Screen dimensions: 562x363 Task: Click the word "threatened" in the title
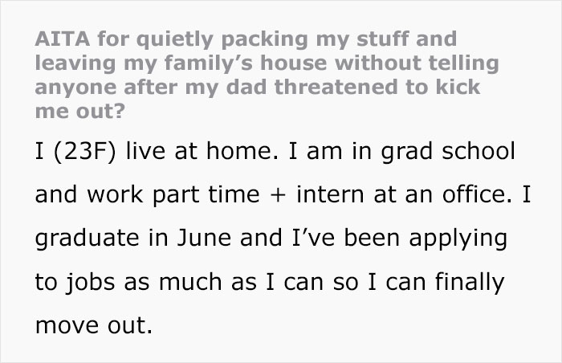[336, 88]
